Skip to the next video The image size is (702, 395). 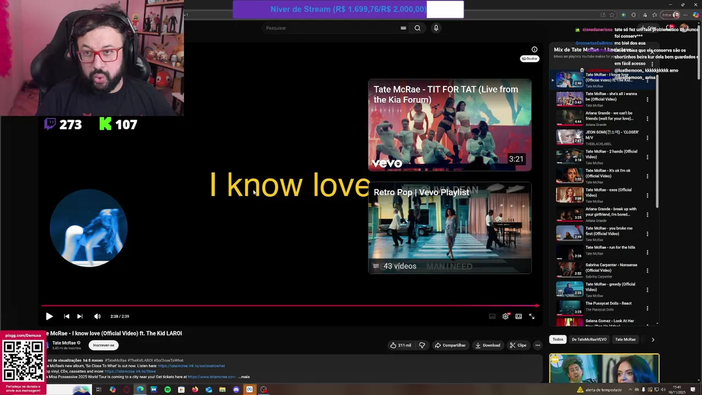tap(80, 317)
